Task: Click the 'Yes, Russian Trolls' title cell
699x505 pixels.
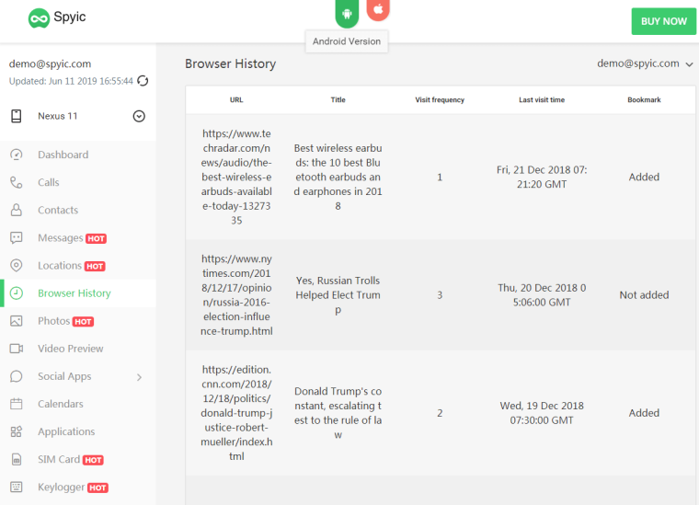Action: click(338, 295)
